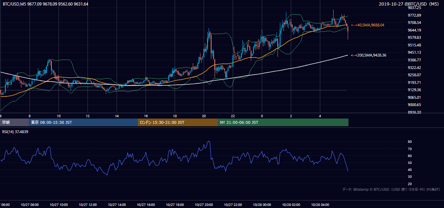Click the RSI axis value 60
This screenshot has height=208, width=444.
pos(410,156)
